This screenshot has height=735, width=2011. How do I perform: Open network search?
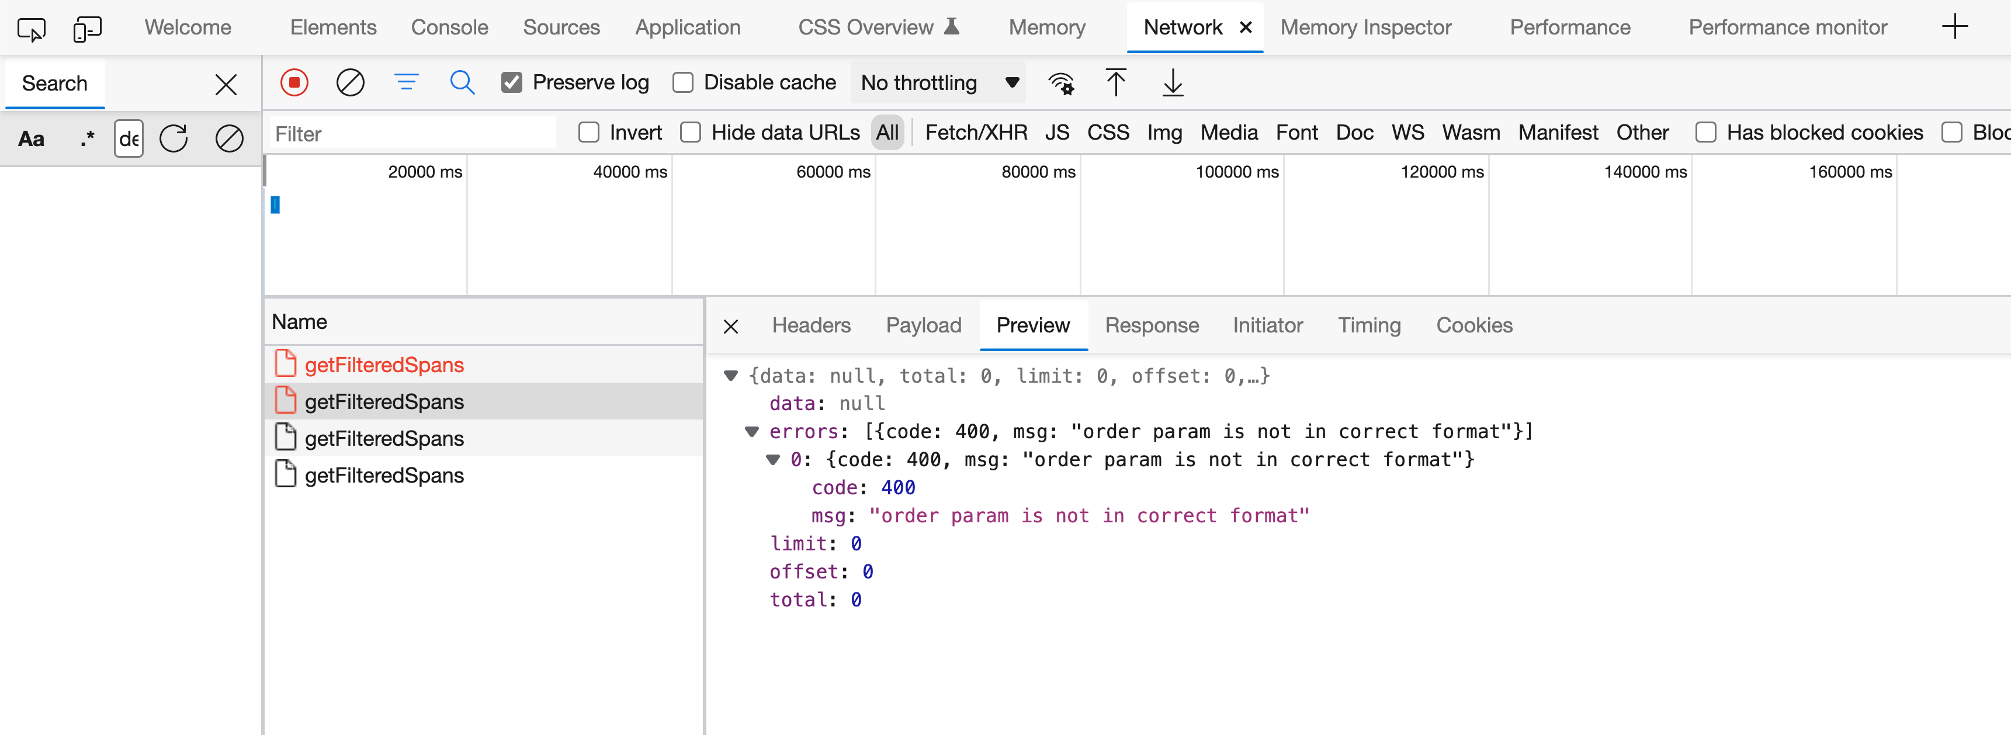(x=463, y=82)
